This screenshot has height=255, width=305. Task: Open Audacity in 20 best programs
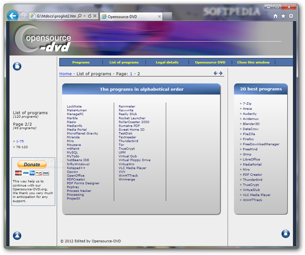click(x=250, y=114)
